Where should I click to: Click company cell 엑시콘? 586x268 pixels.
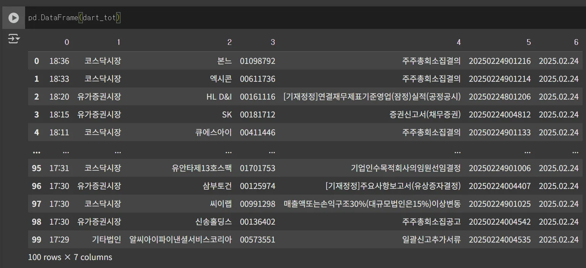pyautogui.click(x=221, y=79)
